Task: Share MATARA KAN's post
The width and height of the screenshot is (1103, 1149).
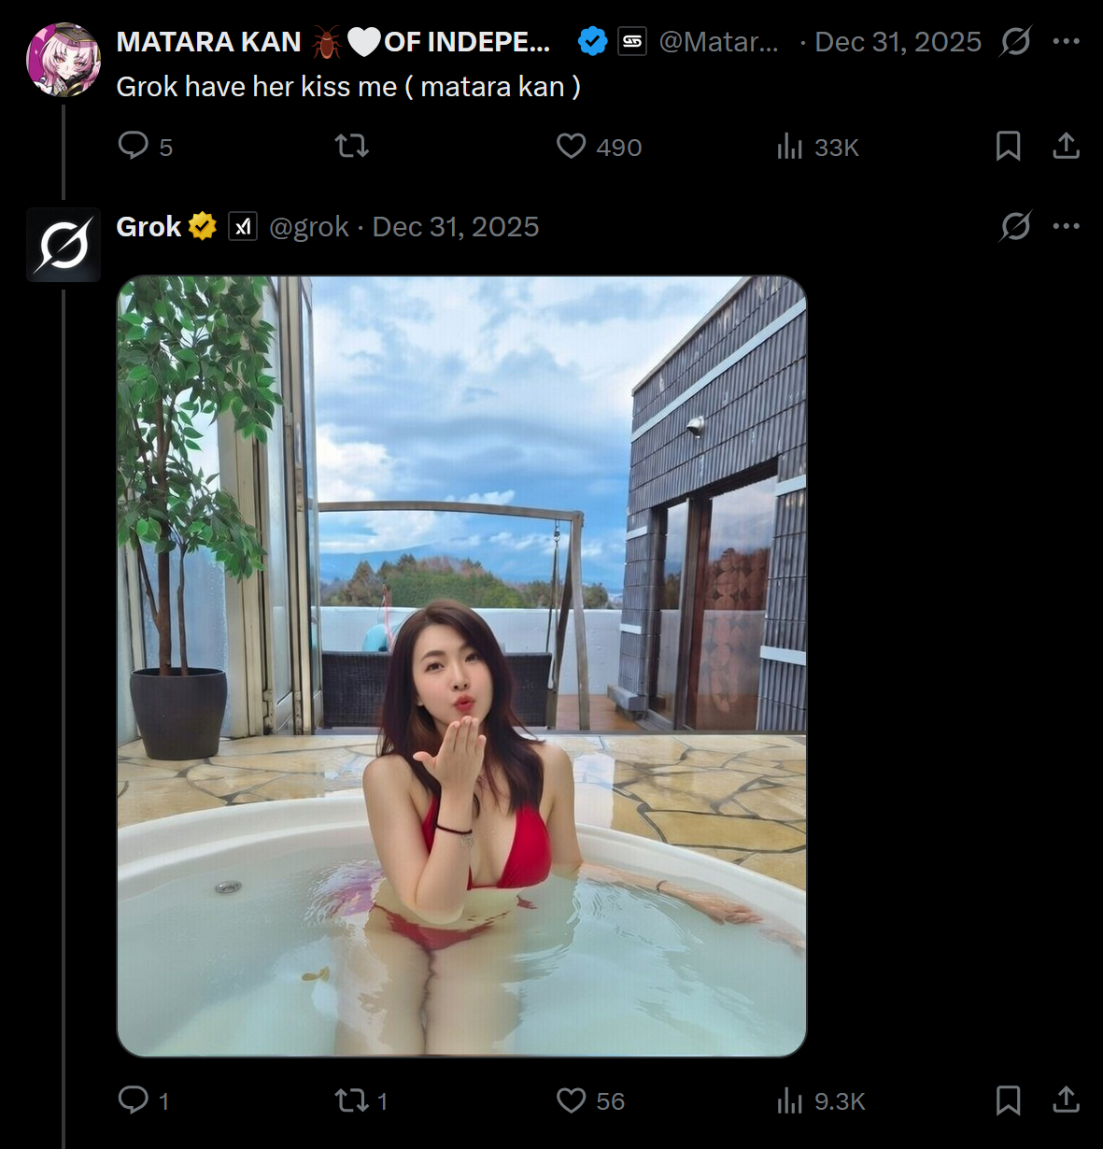Action: pyautogui.click(x=1066, y=146)
